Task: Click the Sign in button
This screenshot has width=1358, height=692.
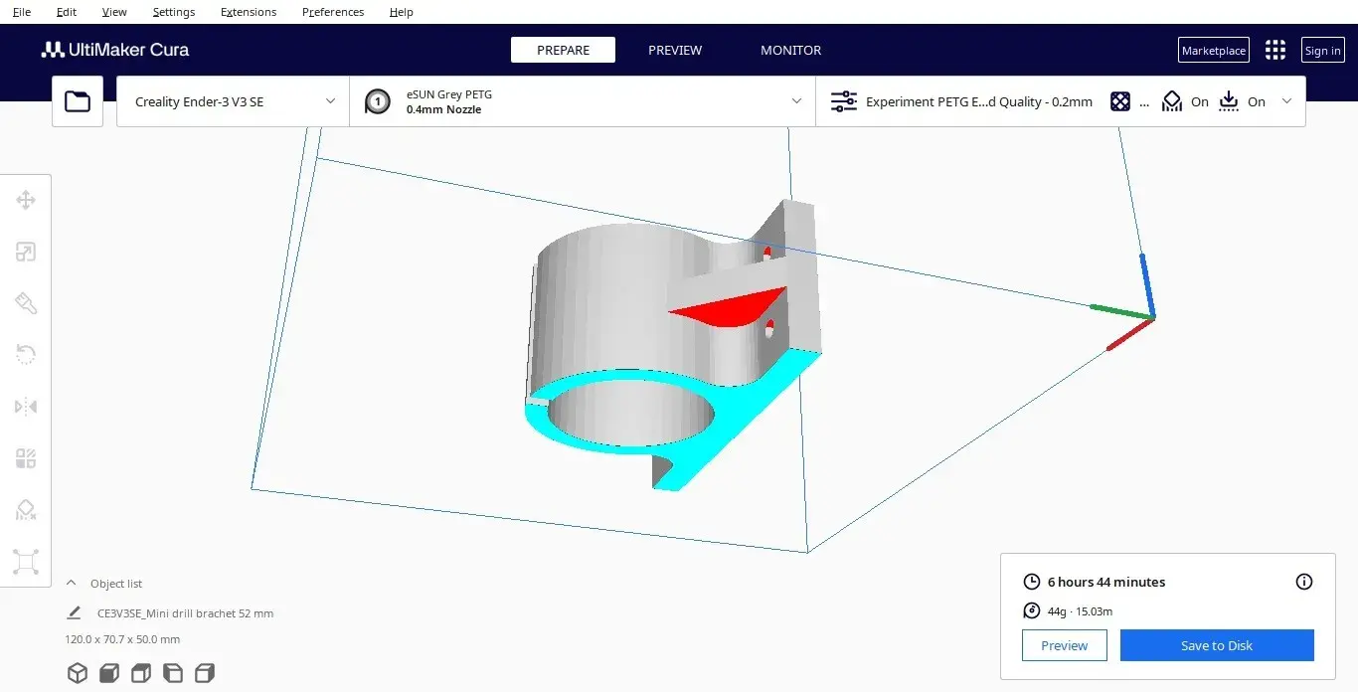Action: point(1322,50)
